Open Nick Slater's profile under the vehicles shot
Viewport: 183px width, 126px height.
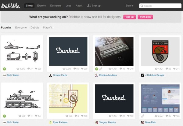point(13,75)
